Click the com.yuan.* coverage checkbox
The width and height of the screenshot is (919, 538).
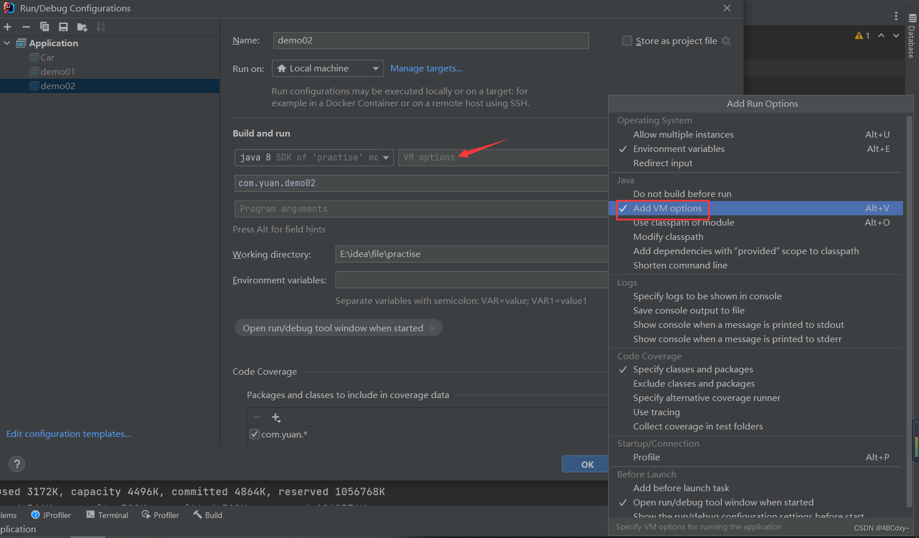pos(254,434)
